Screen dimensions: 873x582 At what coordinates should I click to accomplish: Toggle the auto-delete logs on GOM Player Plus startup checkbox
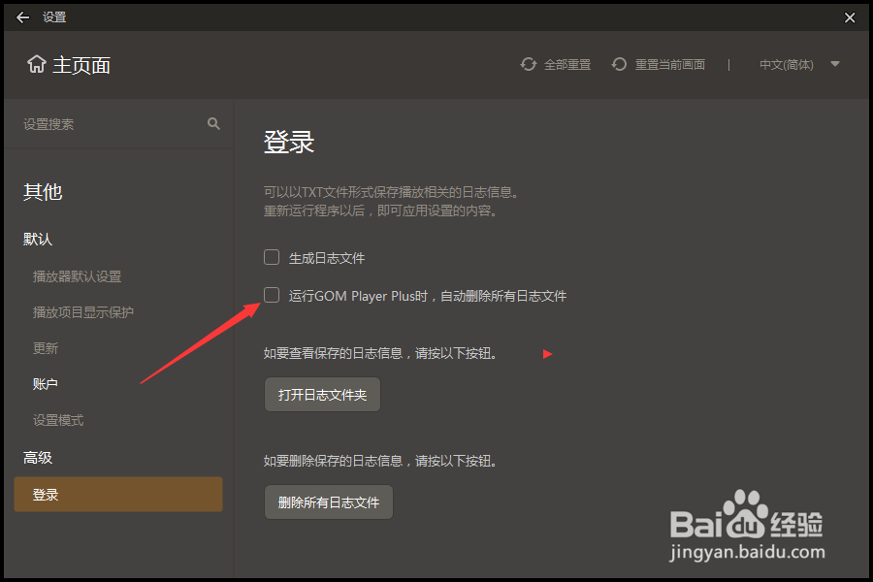[x=272, y=295]
